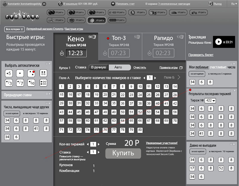Select the /7 dice auto-pick icon
239x186 pixels.
20,83
